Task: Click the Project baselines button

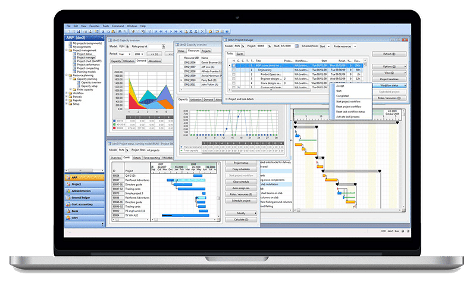Action: (x=389, y=79)
